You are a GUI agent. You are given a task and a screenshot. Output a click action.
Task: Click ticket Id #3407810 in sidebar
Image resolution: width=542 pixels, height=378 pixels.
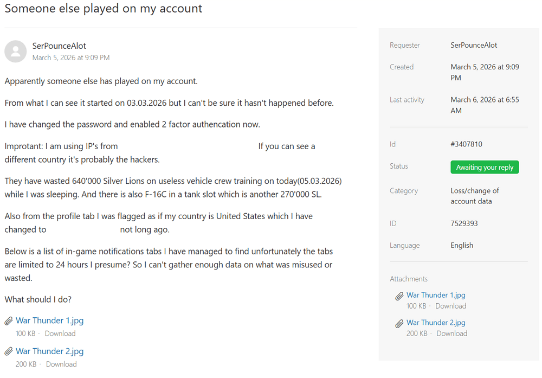tap(466, 144)
